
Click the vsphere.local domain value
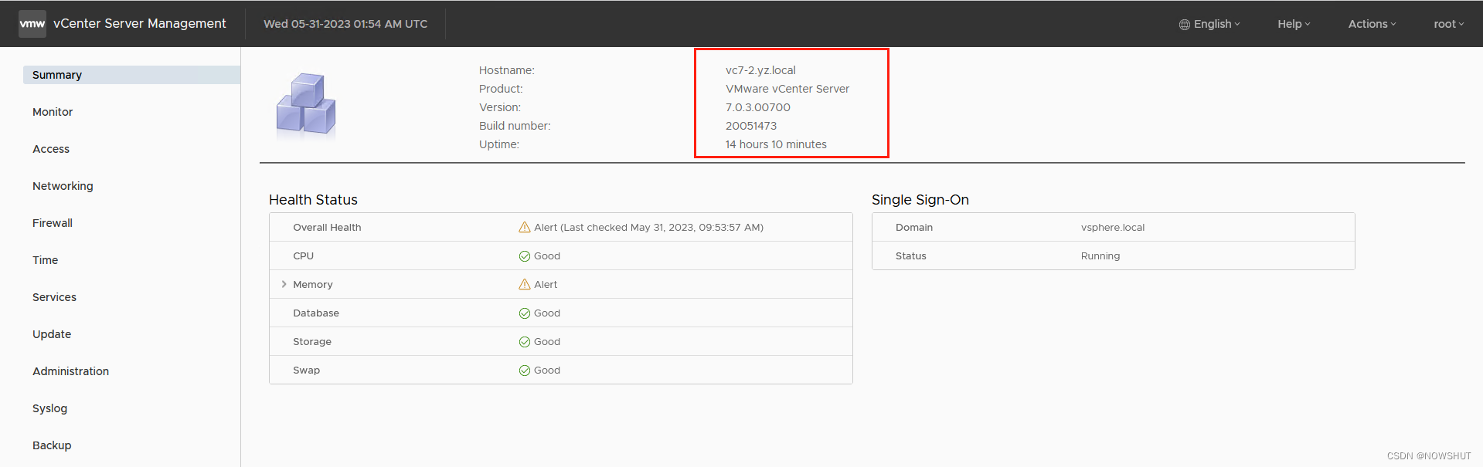click(1113, 227)
